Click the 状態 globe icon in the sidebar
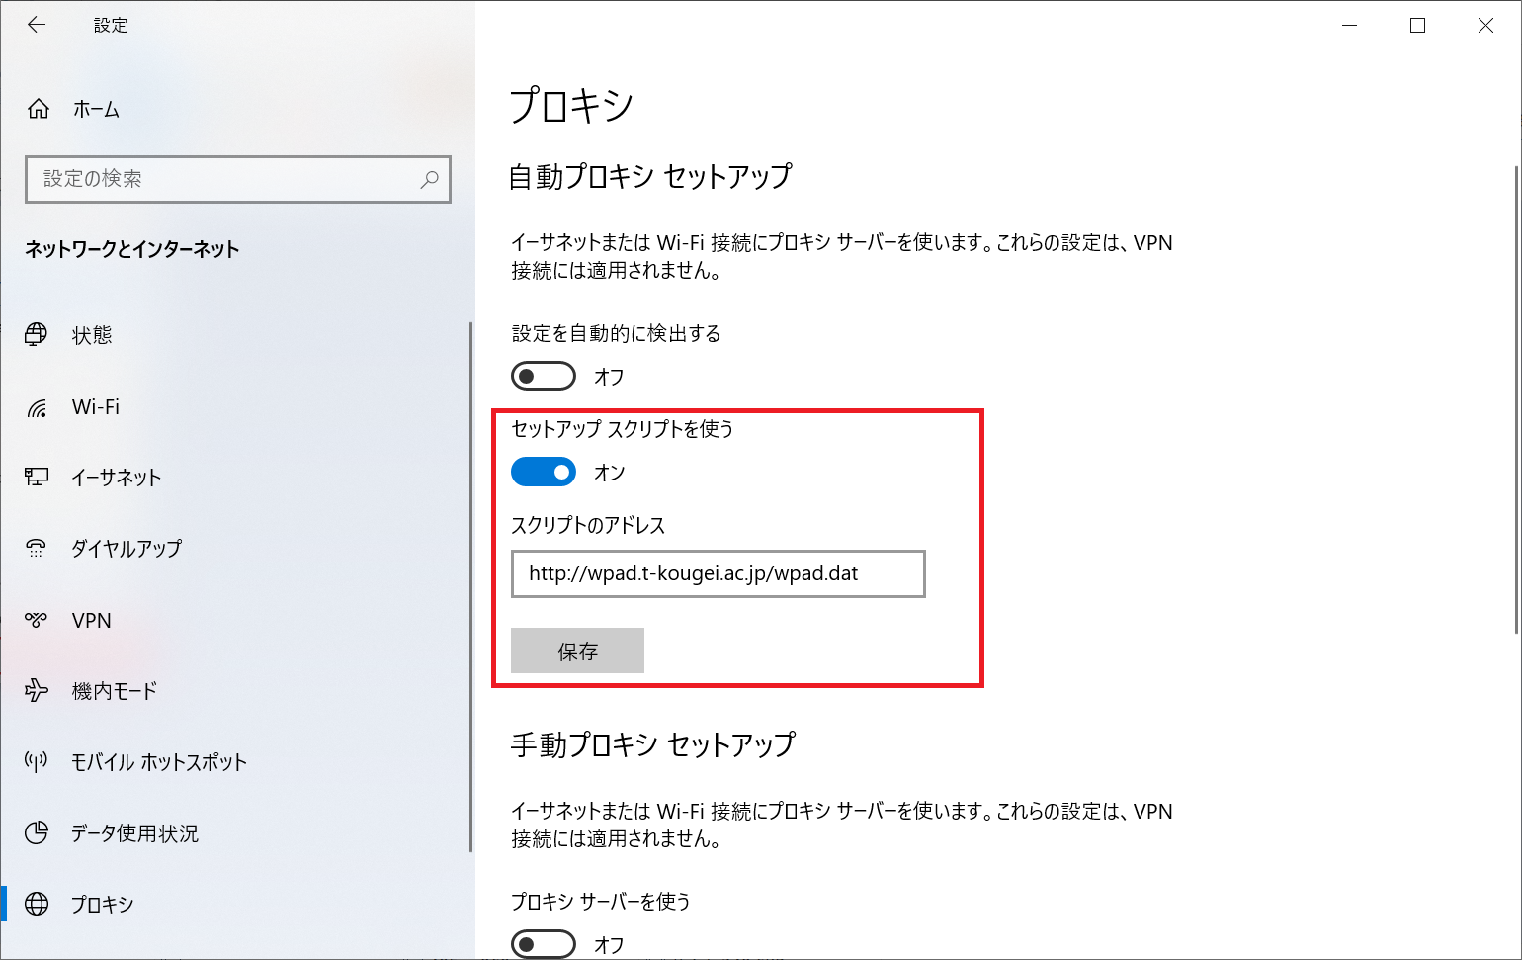Viewport: 1522px width, 960px height. tap(37, 335)
